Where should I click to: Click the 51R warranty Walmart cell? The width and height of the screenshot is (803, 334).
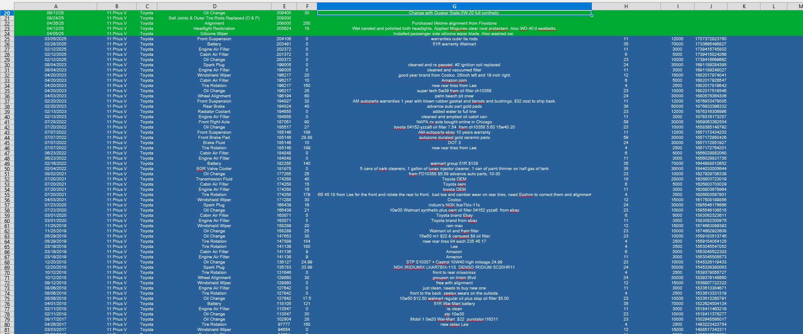coord(454,44)
